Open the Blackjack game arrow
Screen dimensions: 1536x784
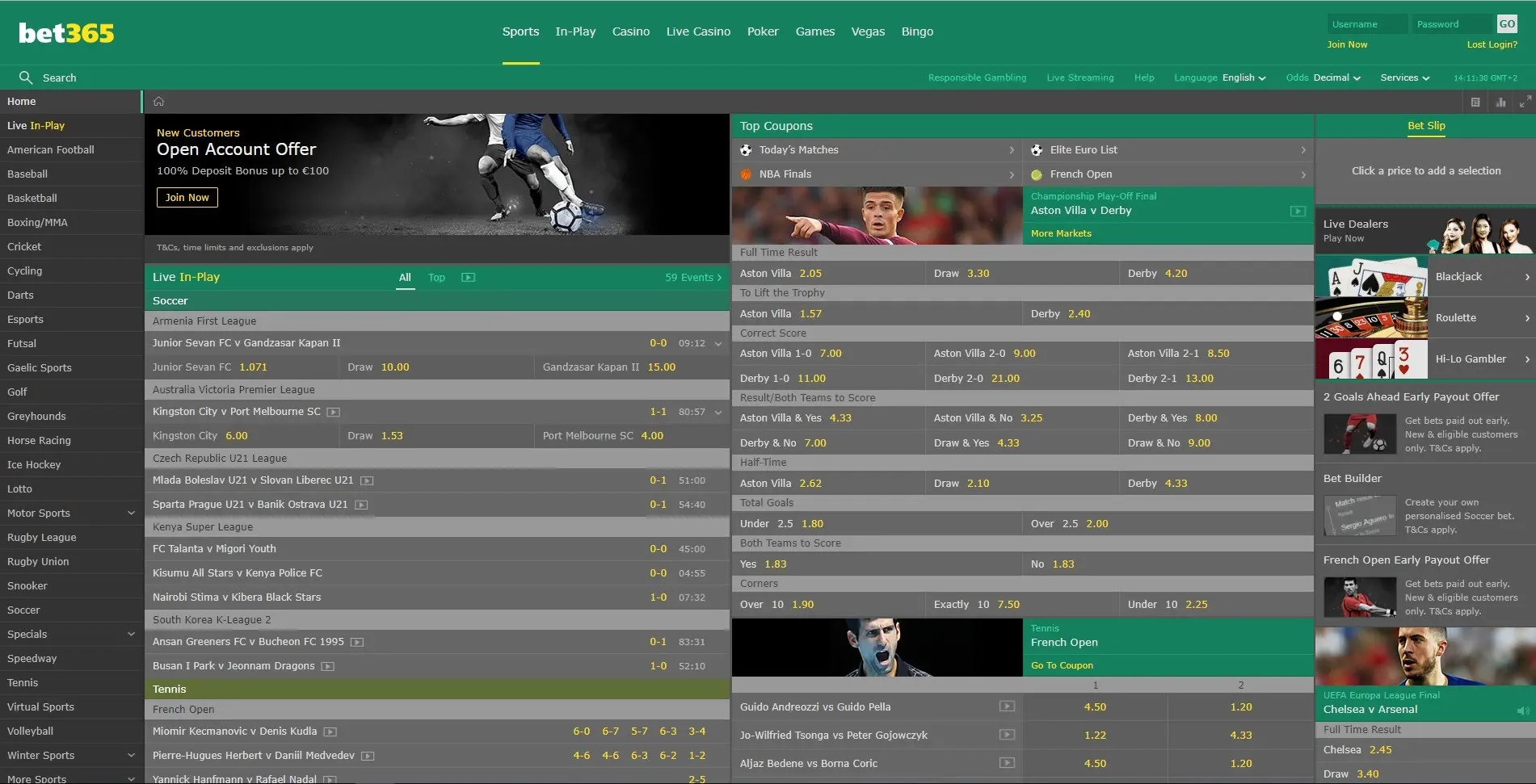pyautogui.click(x=1527, y=277)
